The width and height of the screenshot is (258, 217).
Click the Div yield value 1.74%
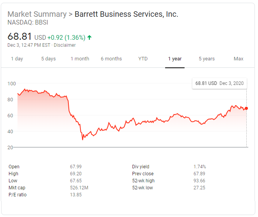tap(200, 167)
